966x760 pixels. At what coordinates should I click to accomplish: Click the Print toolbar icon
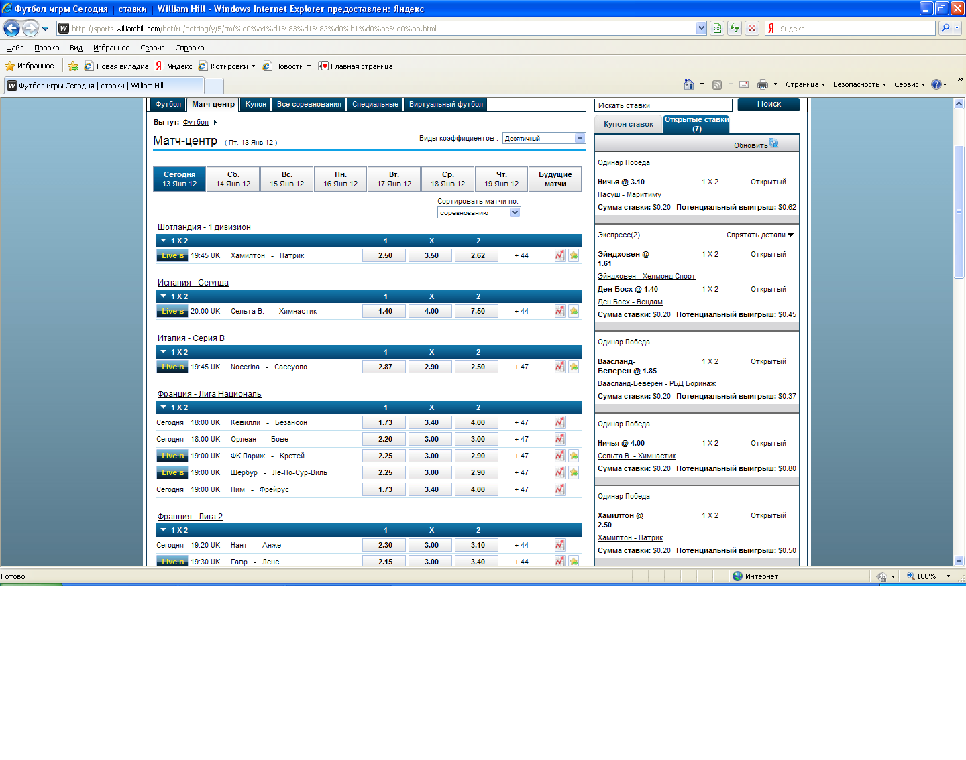[762, 84]
